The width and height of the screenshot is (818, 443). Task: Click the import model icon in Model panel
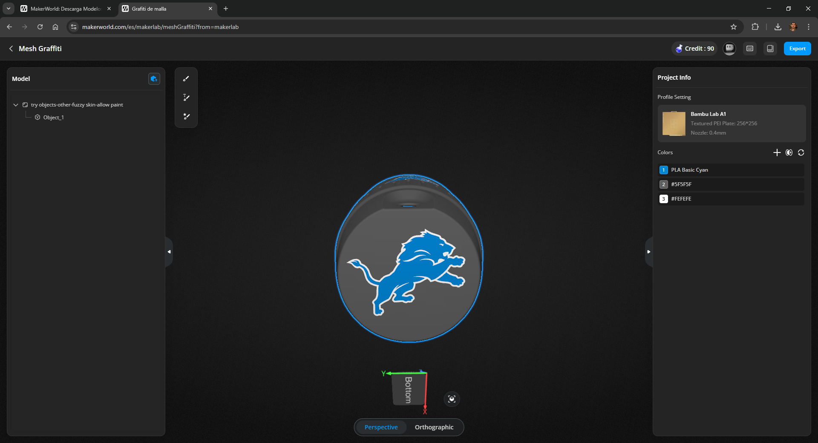tap(154, 79)
